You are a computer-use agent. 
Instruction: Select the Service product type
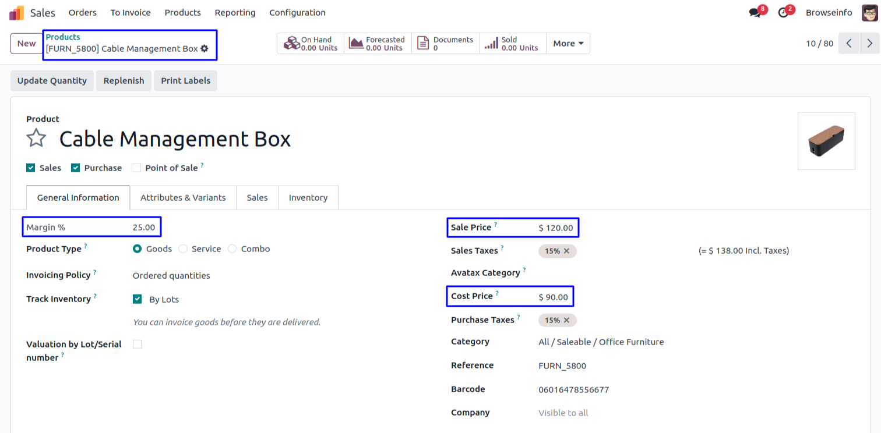click(x=183, y=249)
